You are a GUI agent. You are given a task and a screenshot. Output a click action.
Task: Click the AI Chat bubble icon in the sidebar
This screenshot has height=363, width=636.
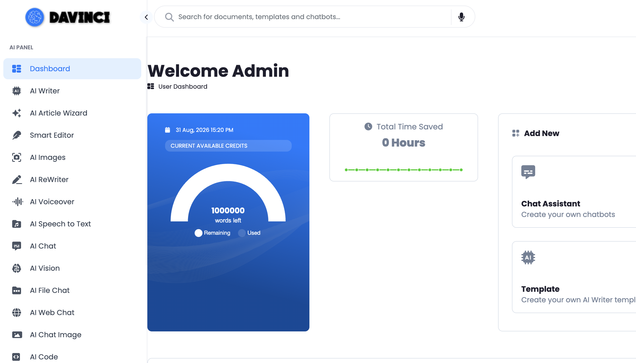(x=17, y=246)
